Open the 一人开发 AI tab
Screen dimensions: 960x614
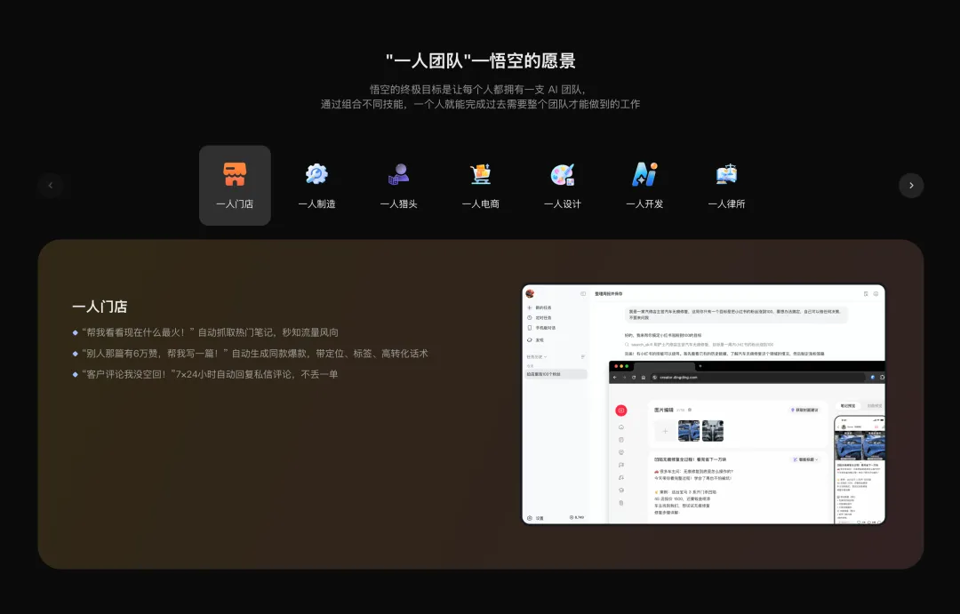click(x=644, y=186)
